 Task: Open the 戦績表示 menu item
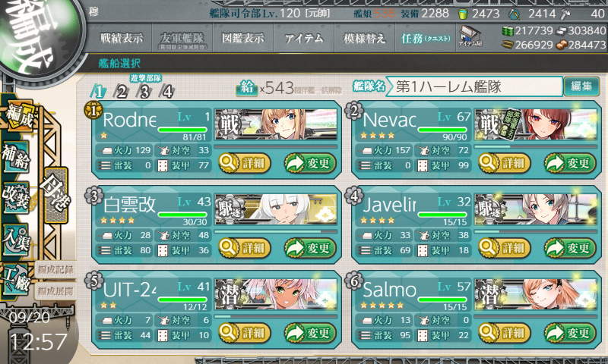[x=122, y=38]
